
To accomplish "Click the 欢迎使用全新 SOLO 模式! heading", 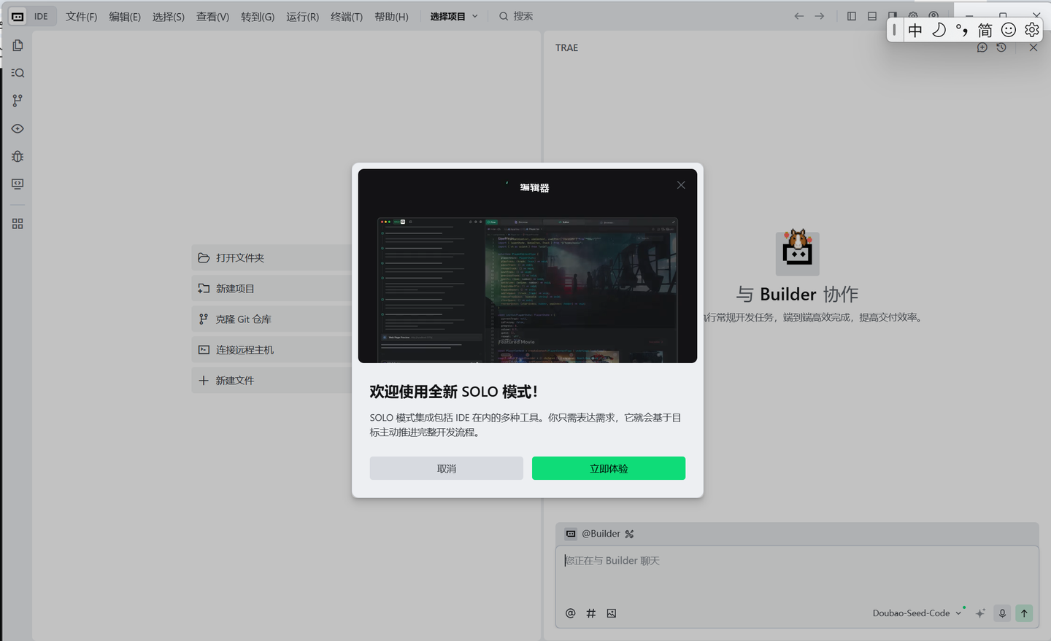I will pyautogui.click(x=453, y=392).
